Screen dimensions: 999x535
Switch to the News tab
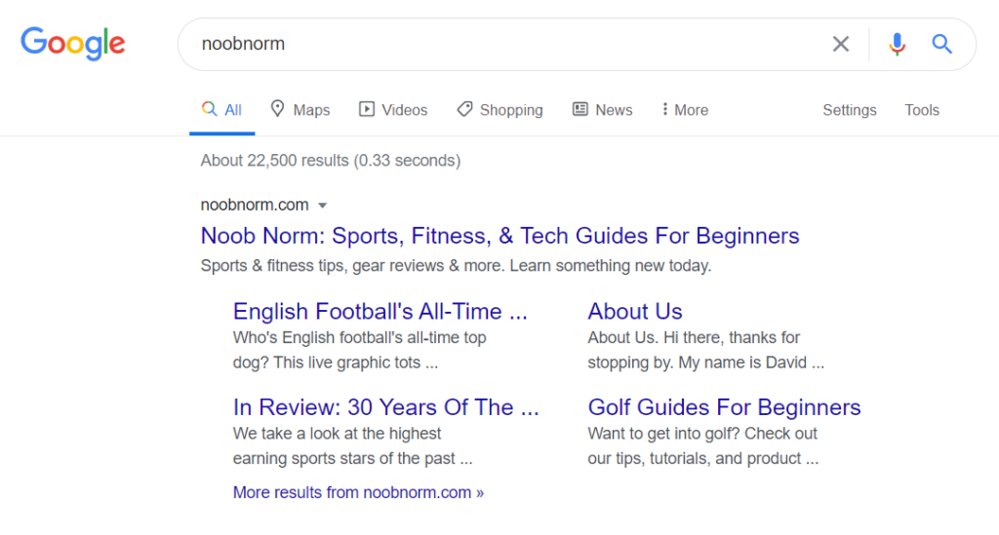[602, 110]
